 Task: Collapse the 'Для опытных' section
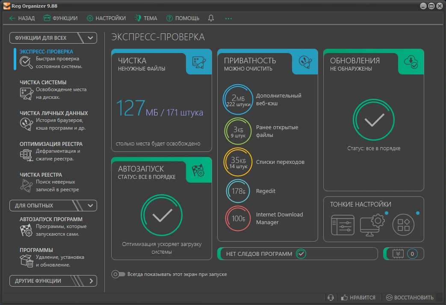tap(90, 205)
